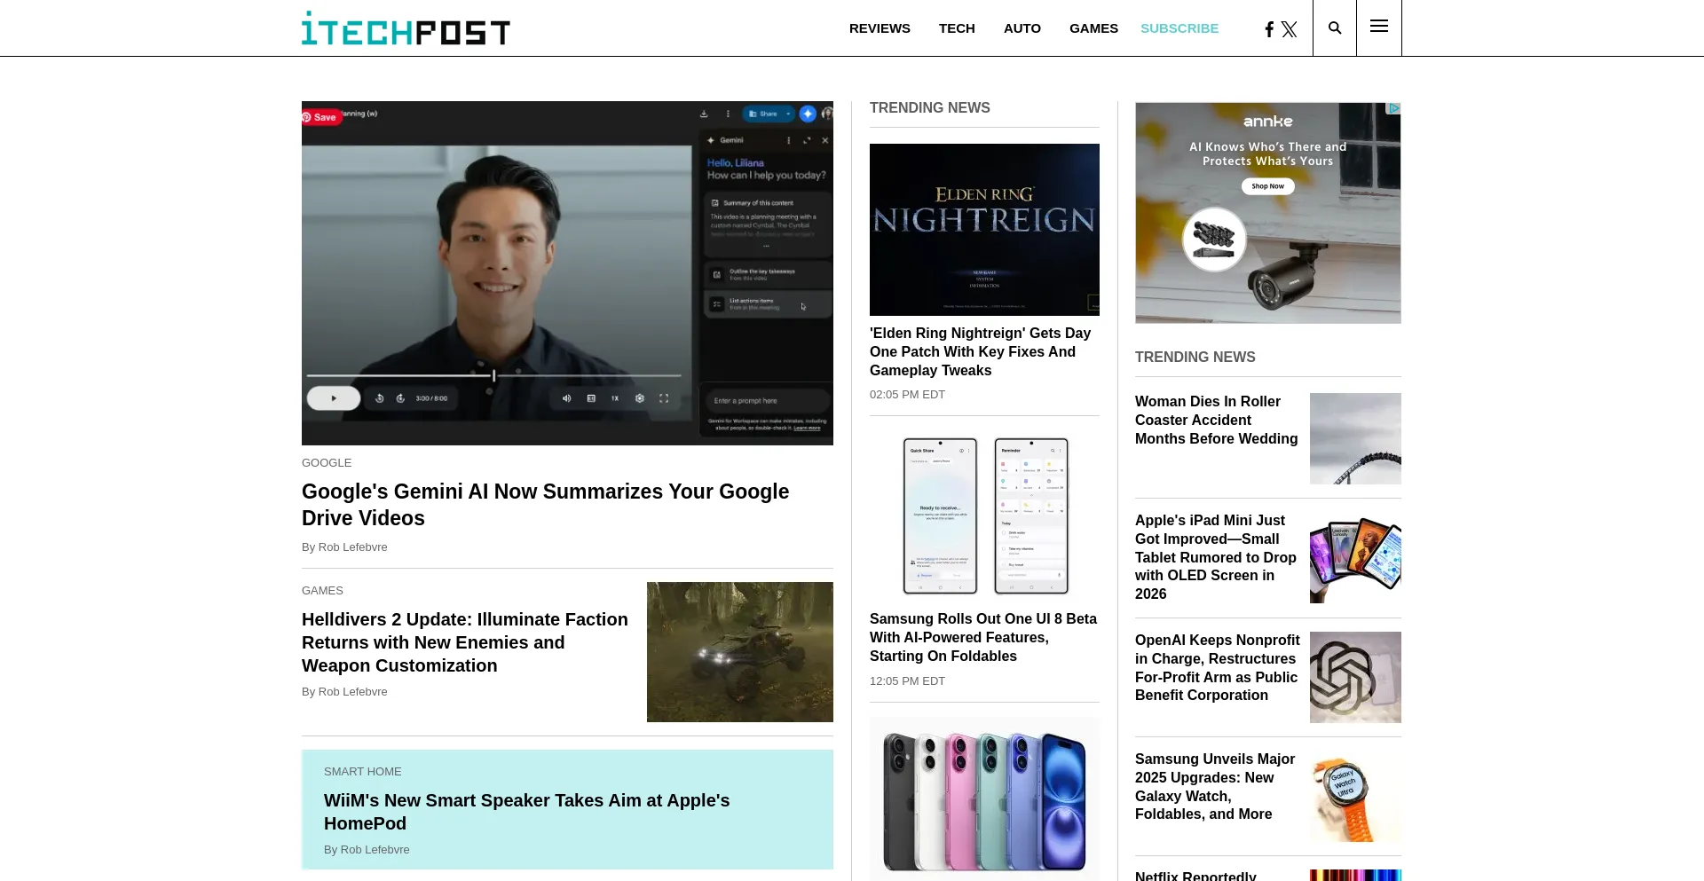Viewport: 1704px width, 881px height.
Task: Click the middle column Trending News heading
Action: tap(930, 107)
